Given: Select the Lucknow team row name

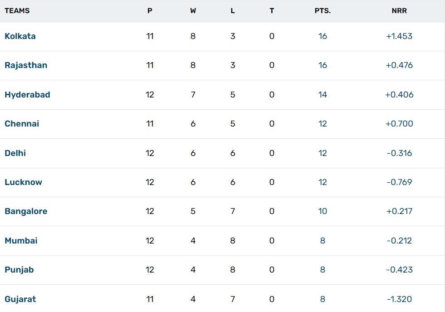Looking at the screenshot, I should pyautogui.click(x=23, y=182).
